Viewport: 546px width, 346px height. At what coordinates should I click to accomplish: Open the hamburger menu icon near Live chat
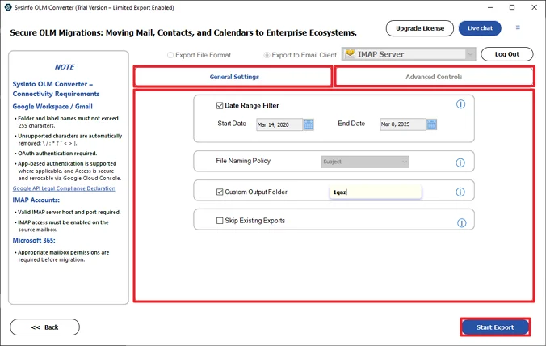(x=518, y=27)
